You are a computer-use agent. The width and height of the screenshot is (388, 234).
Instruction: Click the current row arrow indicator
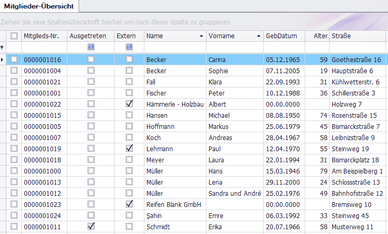[3, 59]
